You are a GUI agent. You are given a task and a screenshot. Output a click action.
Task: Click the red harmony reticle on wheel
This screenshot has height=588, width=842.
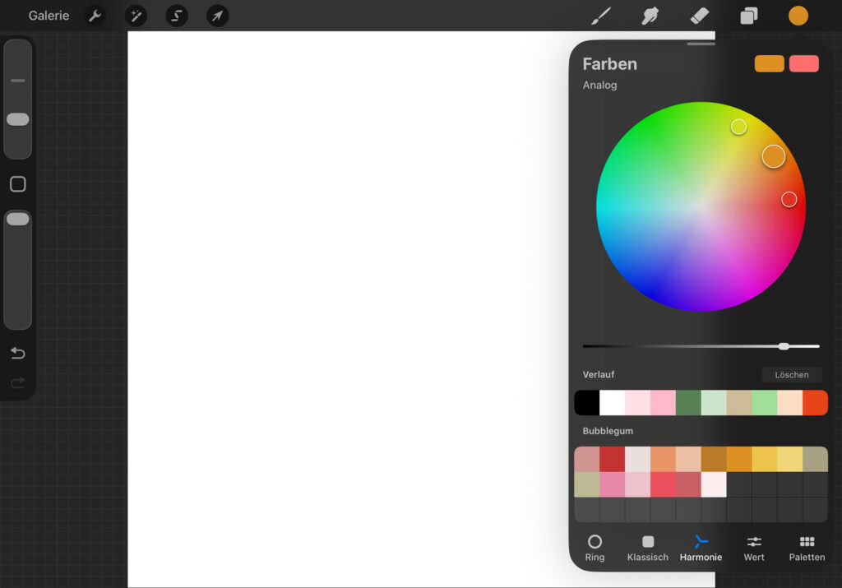tap(789, 199)
